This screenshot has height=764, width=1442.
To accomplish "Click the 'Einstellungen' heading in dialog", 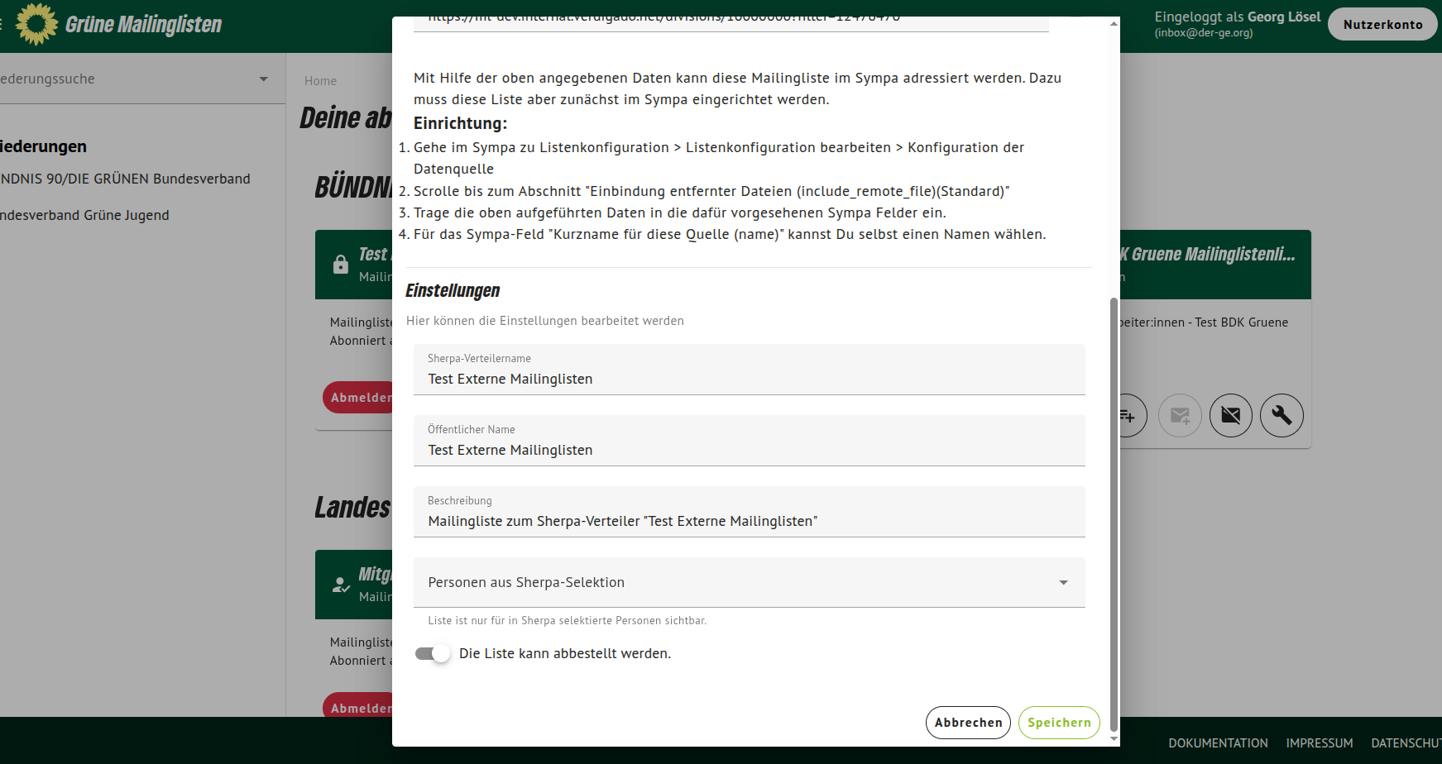I will (x=453, y=291).
